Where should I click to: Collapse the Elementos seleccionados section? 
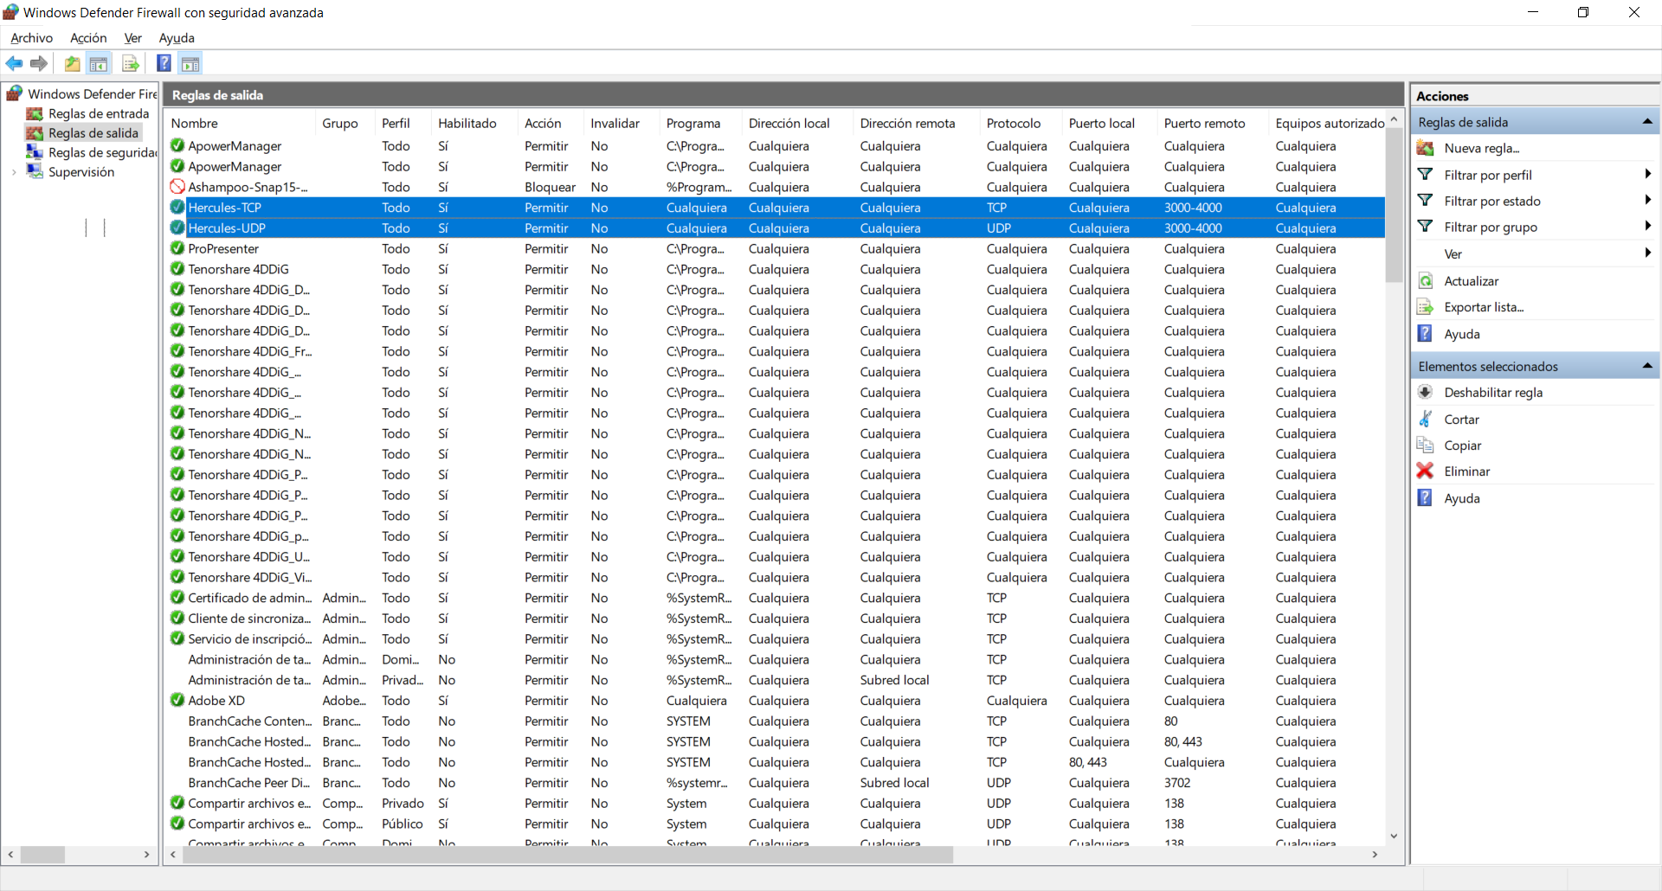click(1646, 366)
